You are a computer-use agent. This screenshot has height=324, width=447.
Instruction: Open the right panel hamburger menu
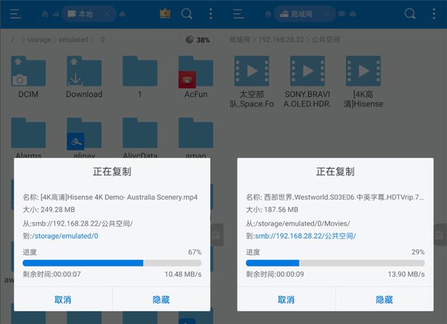point(239,14)
